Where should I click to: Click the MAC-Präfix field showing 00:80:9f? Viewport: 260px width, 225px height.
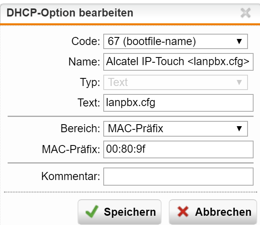[178, 149]
